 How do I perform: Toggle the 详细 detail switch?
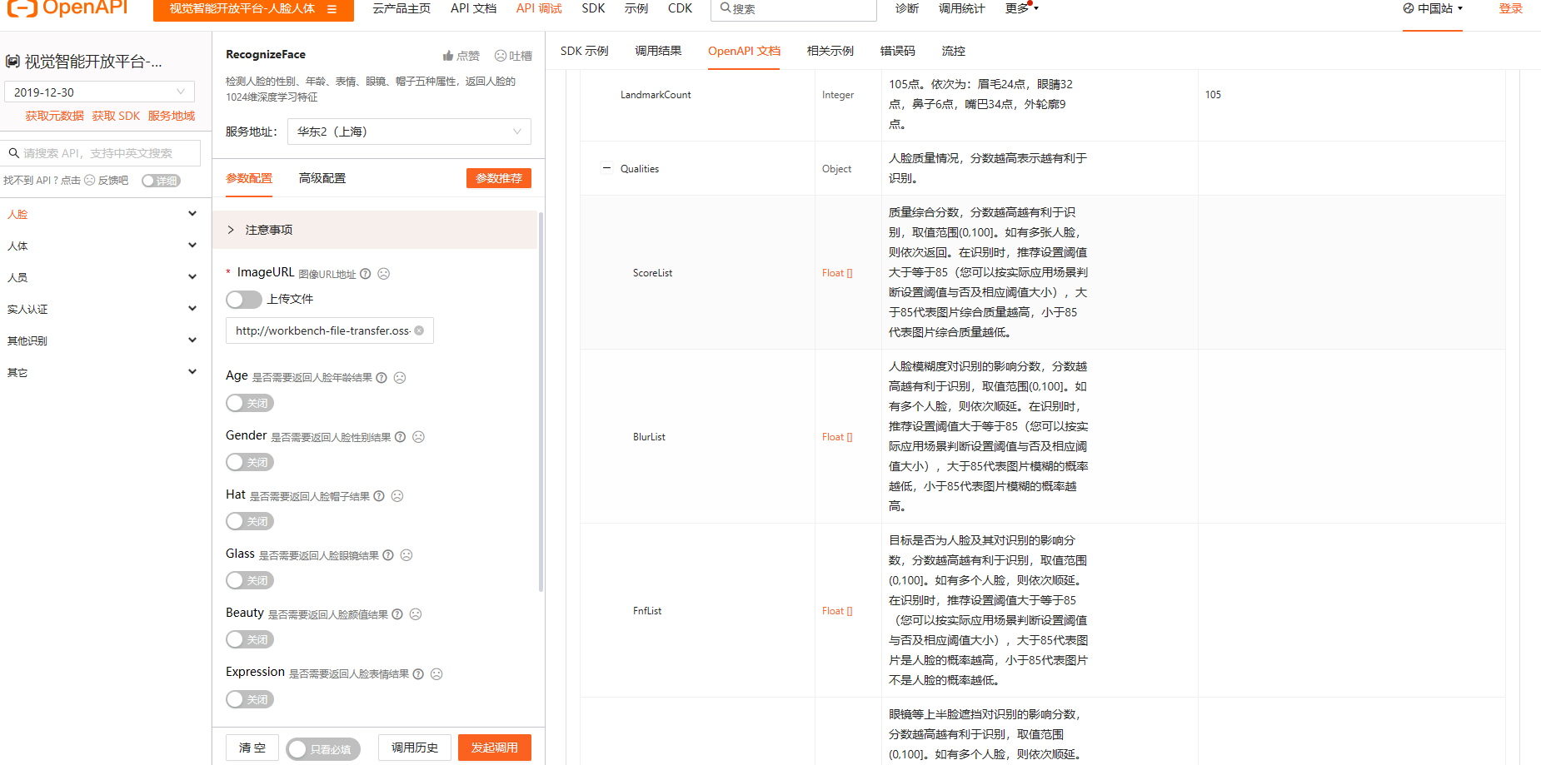pyautogui.click(x=161, y=181)
